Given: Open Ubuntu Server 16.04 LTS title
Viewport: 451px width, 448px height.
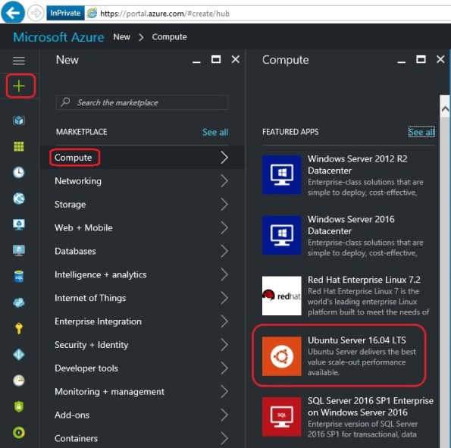Looking at the screenshot, I should coord(357,340).
